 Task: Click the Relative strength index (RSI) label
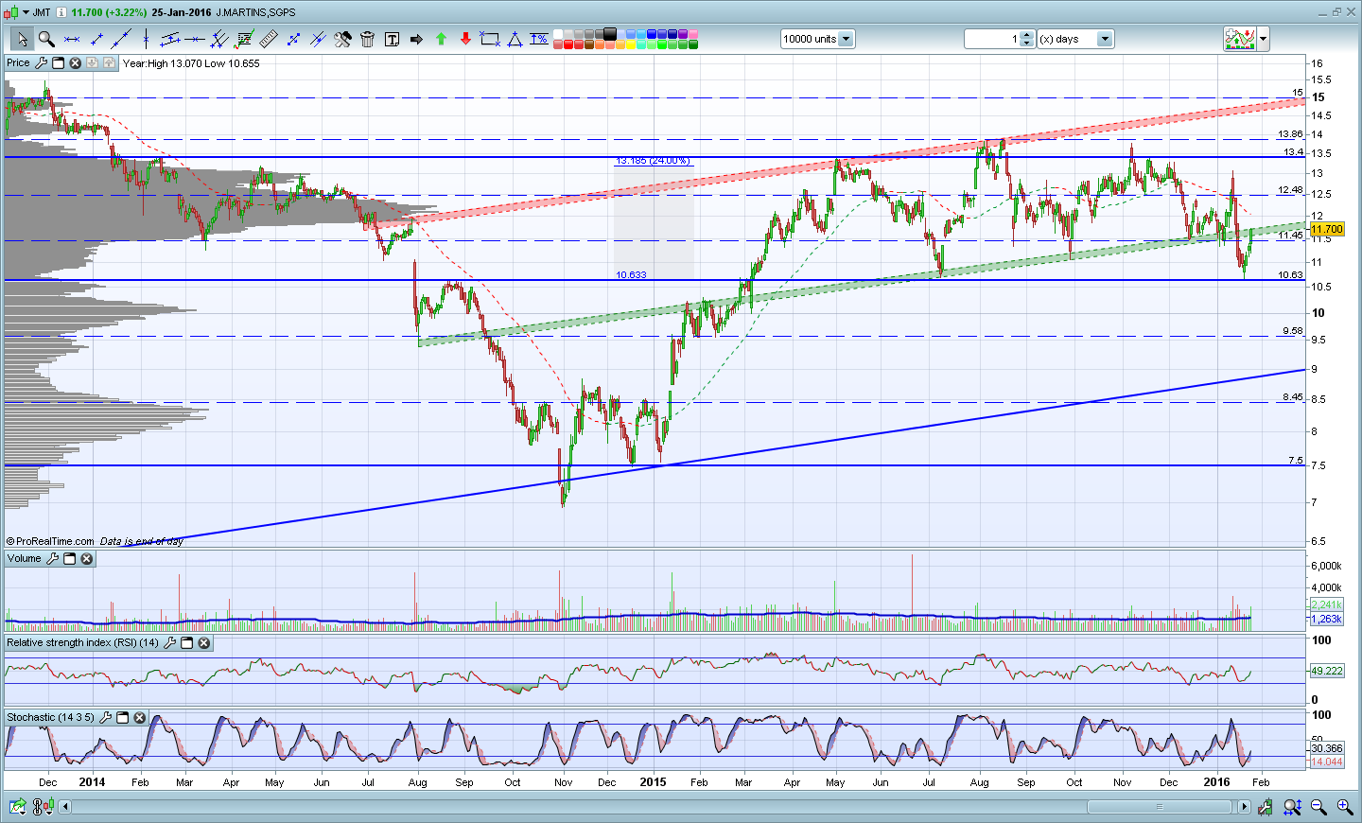tap(83, 643)
